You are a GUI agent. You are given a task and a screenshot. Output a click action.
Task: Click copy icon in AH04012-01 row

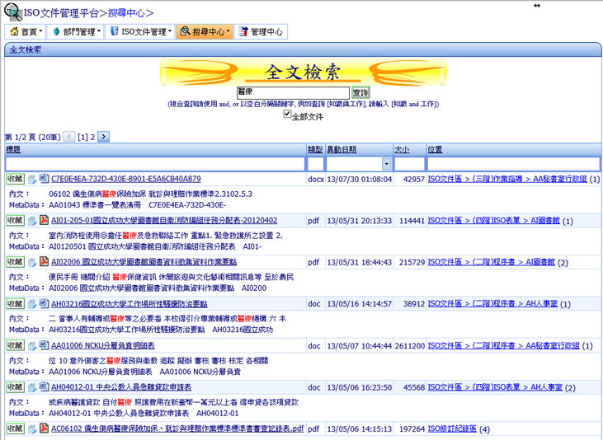(32, 388)
